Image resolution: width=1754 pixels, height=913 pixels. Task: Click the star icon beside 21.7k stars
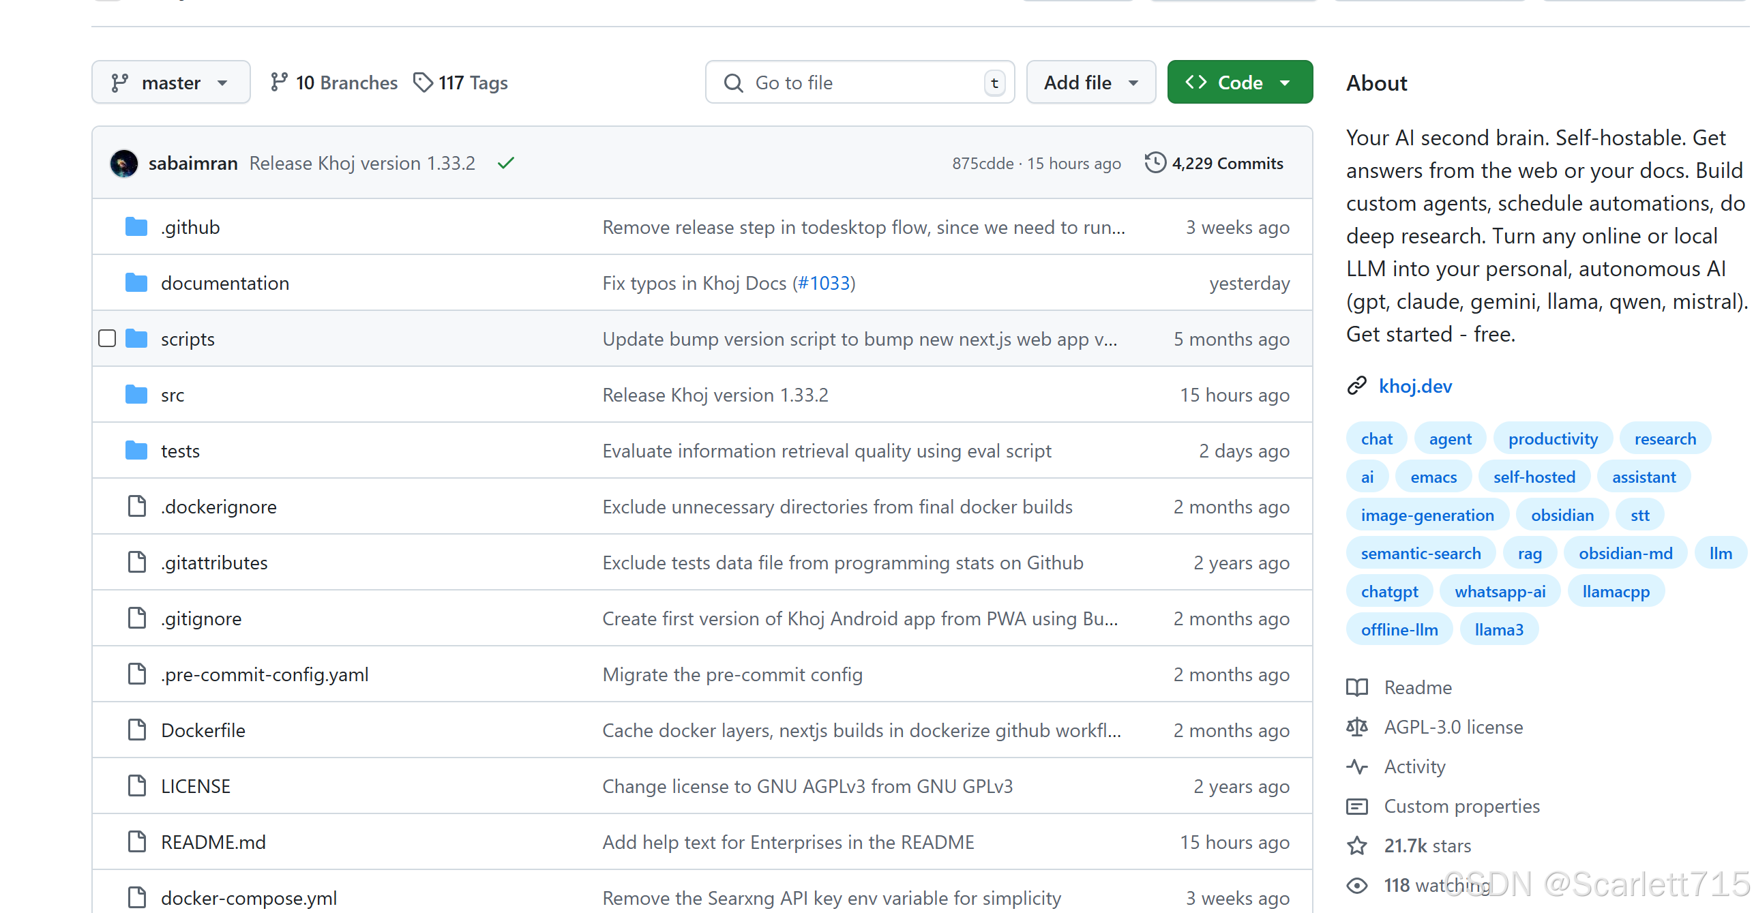click(x=1357, y=845)
